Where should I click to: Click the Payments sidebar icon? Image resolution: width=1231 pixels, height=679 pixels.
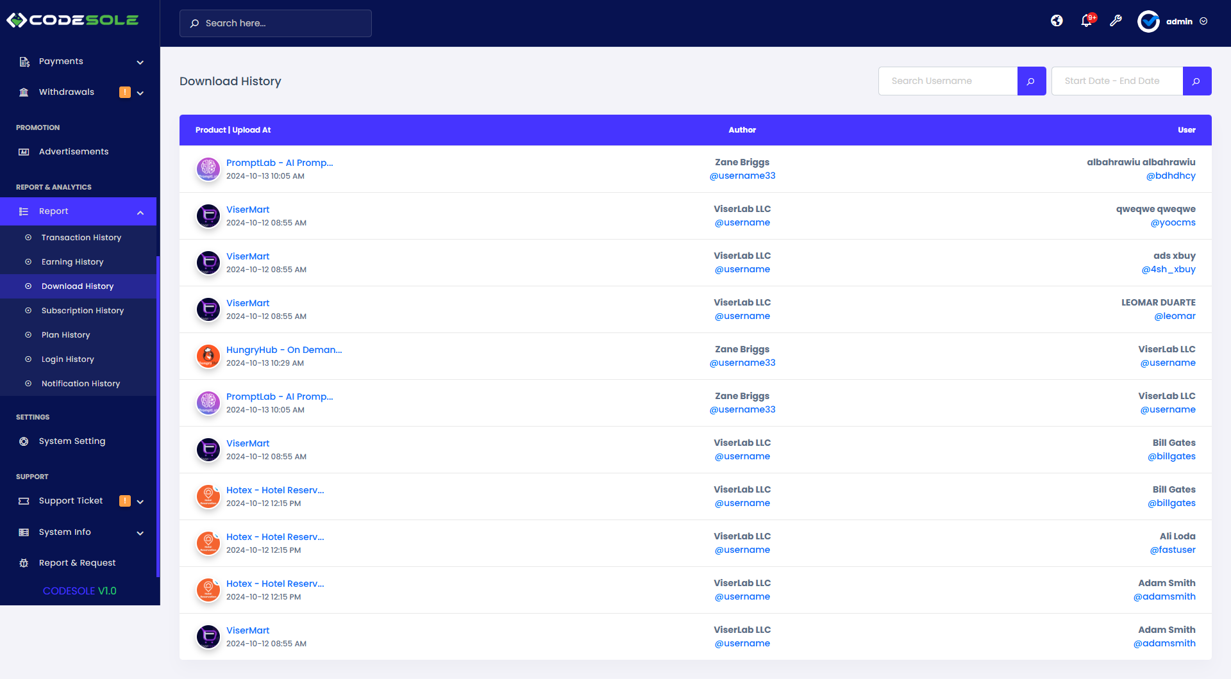click(x=24, y=61)
